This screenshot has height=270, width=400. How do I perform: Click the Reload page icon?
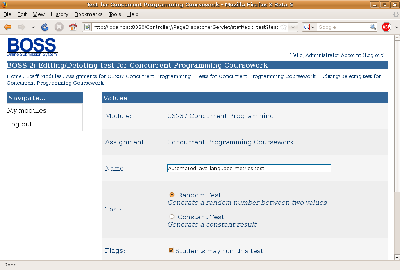(45, 27)
